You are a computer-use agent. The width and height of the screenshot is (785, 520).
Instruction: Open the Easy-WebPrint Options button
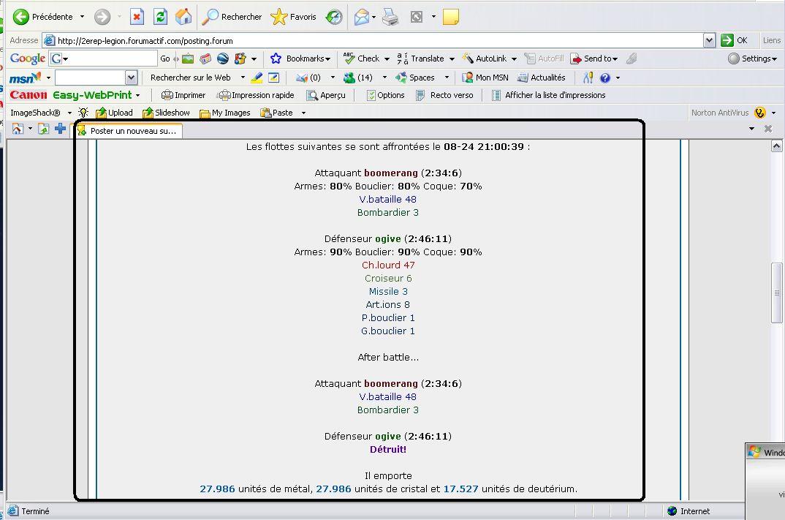[x=385, y=95]
